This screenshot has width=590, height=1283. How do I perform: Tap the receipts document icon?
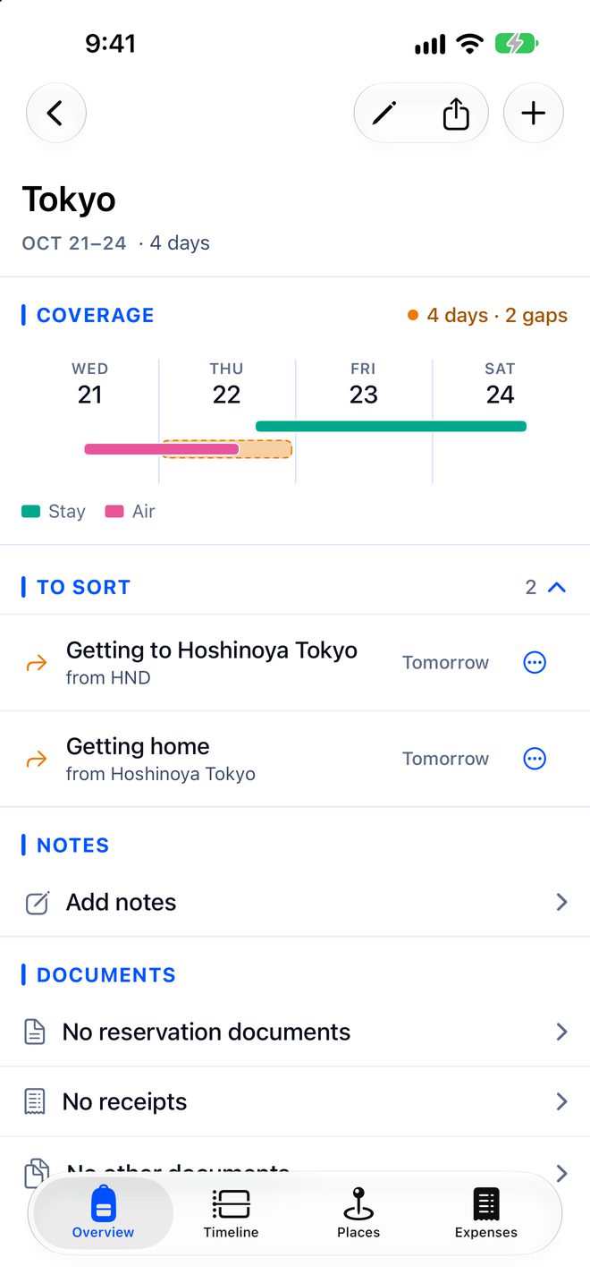[34, 1101]
